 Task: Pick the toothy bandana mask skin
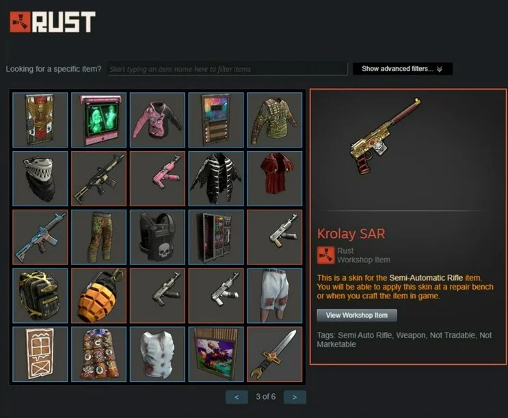pos(40,178)
